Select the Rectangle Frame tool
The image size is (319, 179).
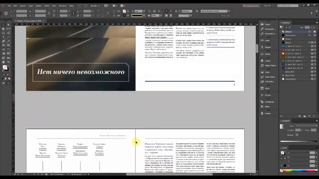[x=3, y=45]
